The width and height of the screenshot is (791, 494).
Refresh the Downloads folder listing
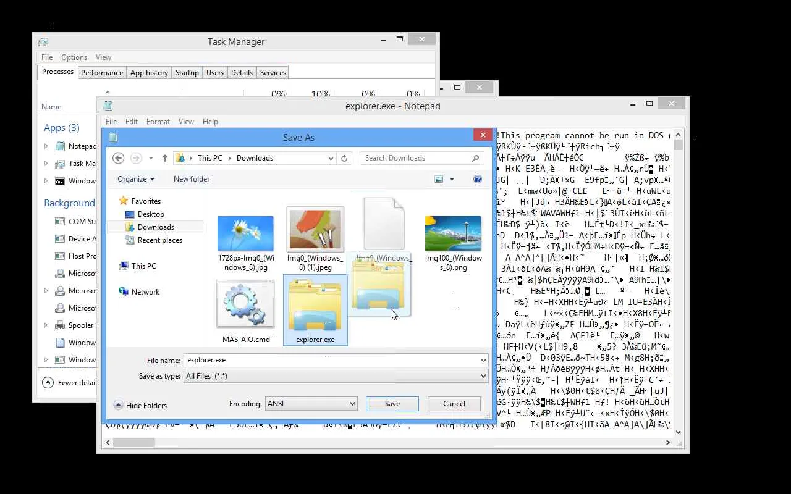click(x=344, y=158)
